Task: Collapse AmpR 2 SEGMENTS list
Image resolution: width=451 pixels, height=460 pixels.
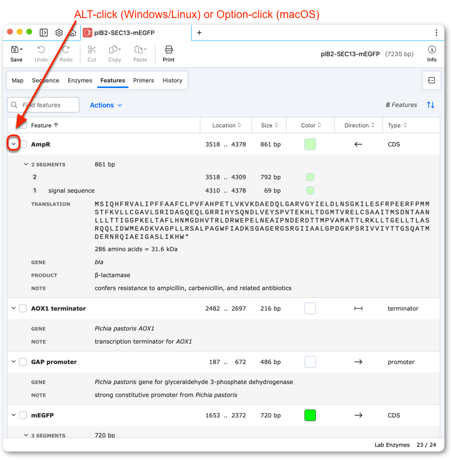Action: 26,164
